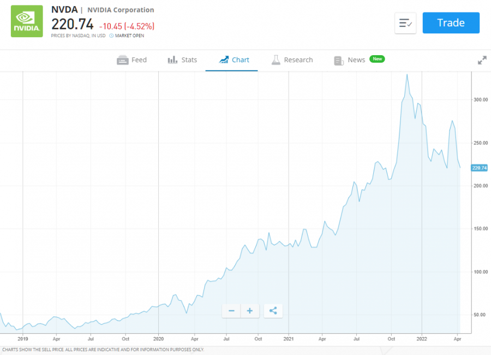Screen dimensions: 491x355
Task: Share the chart using share icon
Action: [x=273, y=311]
